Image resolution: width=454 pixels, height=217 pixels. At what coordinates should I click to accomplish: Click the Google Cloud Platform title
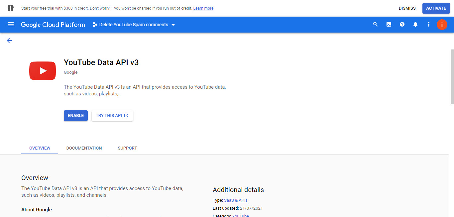coord(53,25)
